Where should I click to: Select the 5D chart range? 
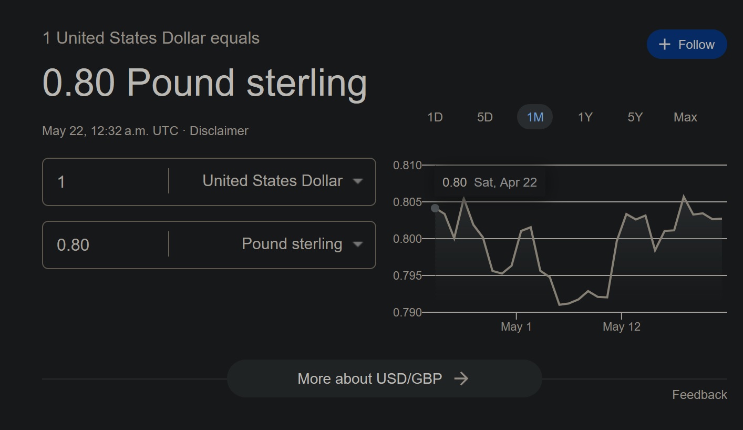(484, 117)
